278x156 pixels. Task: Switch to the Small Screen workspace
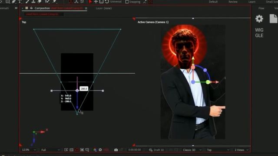272,2
